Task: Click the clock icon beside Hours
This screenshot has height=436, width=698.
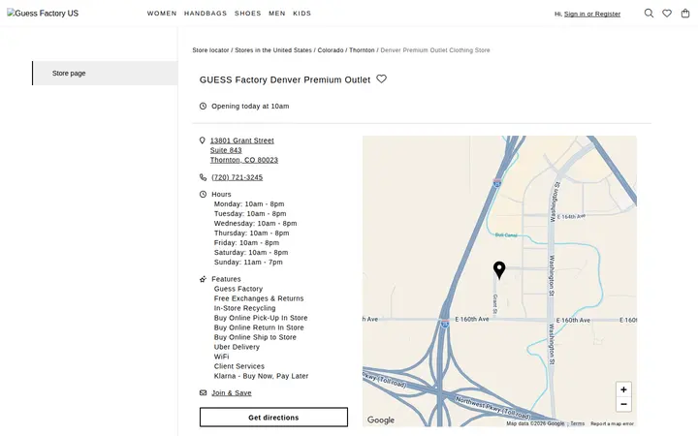Action: coord(203,194)
